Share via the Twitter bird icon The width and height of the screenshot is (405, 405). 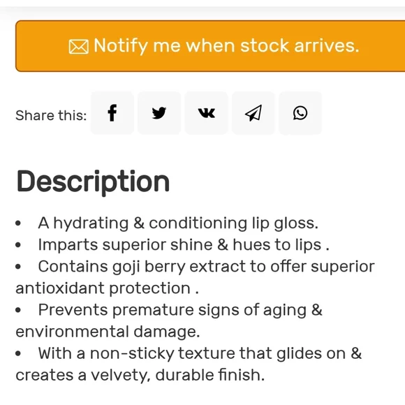(159, 113)
